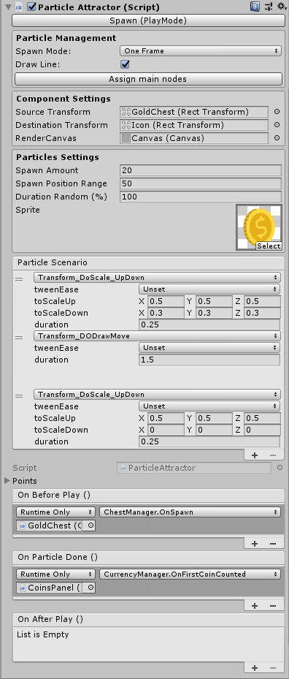Disable the Particle Attractor component checkbox
289x679 pixels.
[x=31, y=7]
